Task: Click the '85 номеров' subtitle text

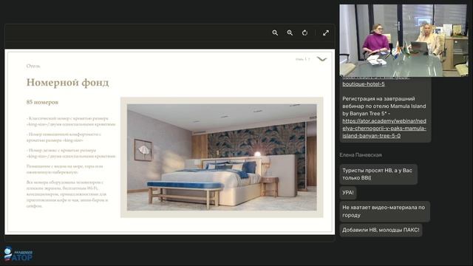Action: (x=42, y=102)
